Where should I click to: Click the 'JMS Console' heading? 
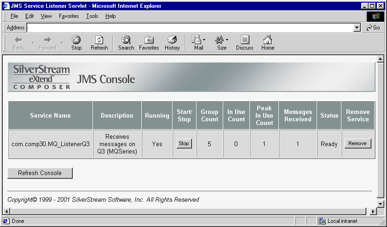pyautogui.click(x=106, y=79)
